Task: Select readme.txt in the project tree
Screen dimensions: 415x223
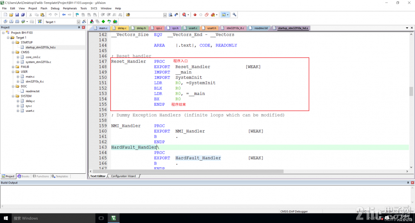Action: (x=33, y=92)
